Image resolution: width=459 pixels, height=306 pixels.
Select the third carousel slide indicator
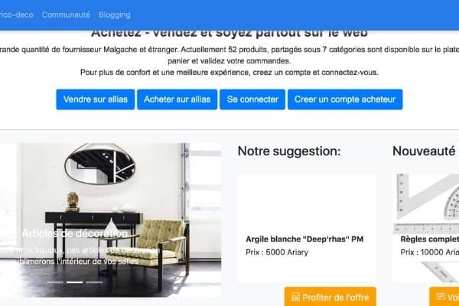pyautogui.click(x=94, y=282)
